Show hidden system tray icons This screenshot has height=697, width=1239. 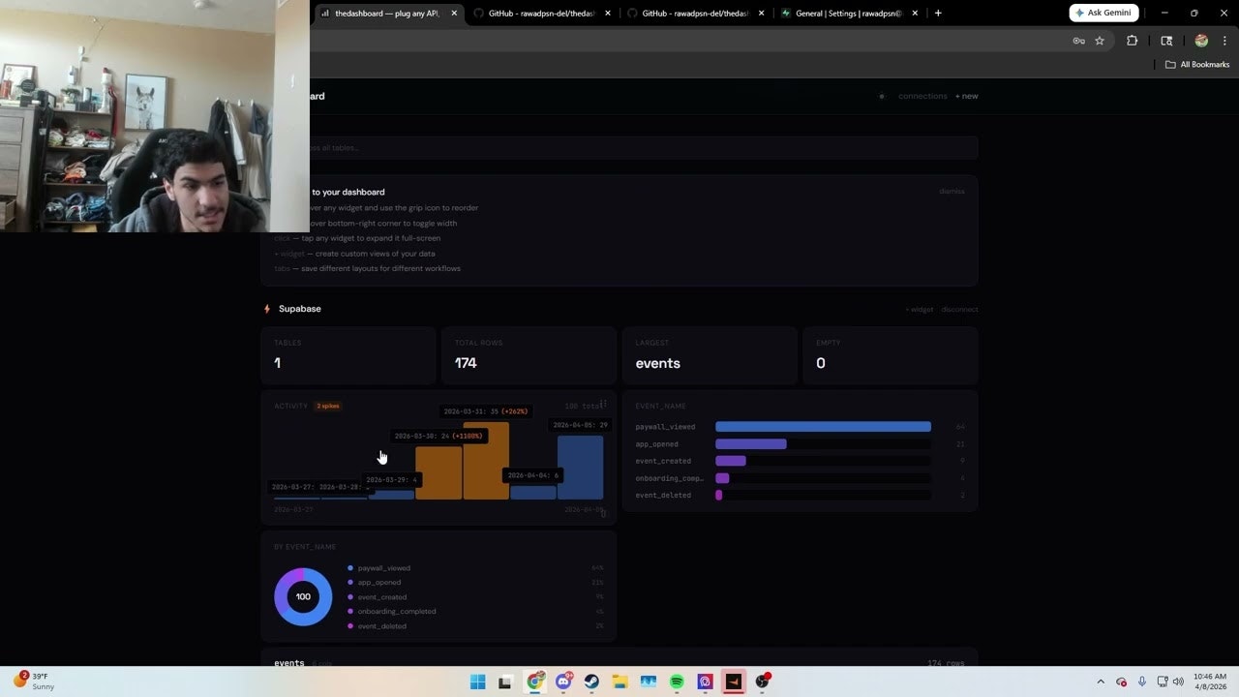click(1100, 682)
